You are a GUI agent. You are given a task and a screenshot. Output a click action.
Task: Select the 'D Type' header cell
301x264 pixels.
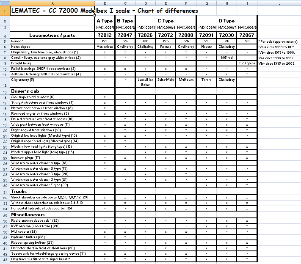(226, 21)
